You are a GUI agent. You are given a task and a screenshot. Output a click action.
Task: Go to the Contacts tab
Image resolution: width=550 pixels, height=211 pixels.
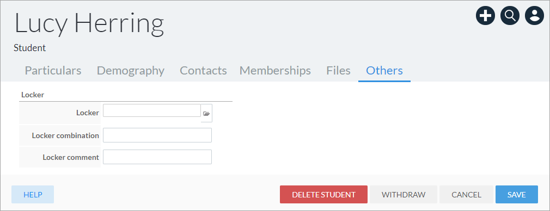(x=203, y=71)
